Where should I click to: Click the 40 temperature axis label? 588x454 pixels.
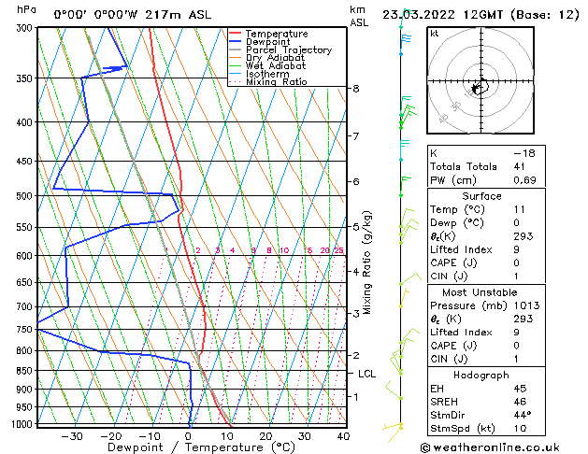coord(343,436)
